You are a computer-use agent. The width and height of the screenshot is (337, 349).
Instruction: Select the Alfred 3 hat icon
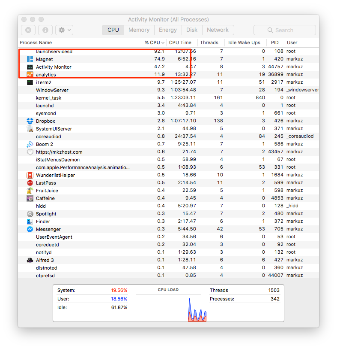point(30,260)
